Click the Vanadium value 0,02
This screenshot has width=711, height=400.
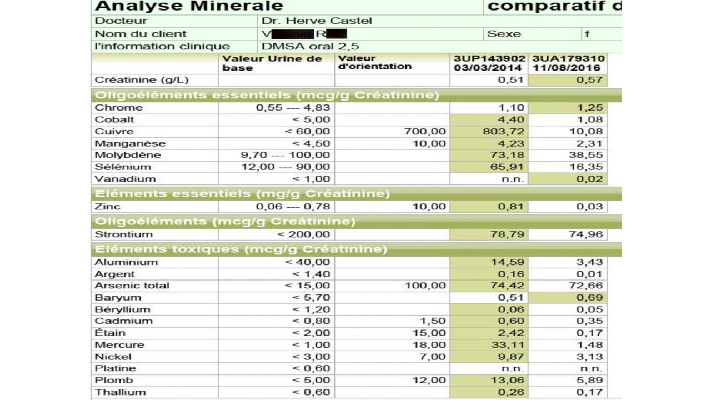[x=589, y=179]
